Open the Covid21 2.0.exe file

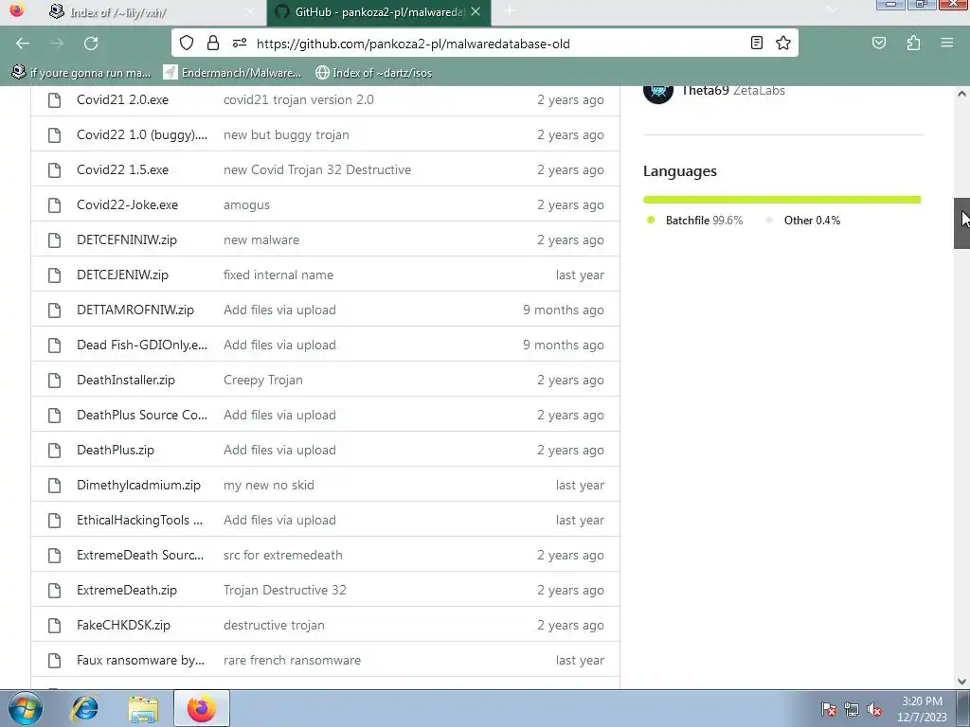[x=122, y=99]
